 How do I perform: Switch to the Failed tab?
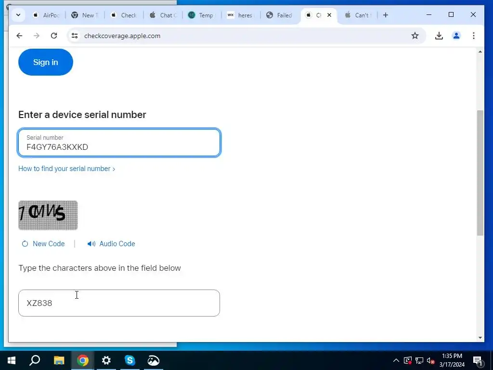pyautogui.click(x=280, y=15)
